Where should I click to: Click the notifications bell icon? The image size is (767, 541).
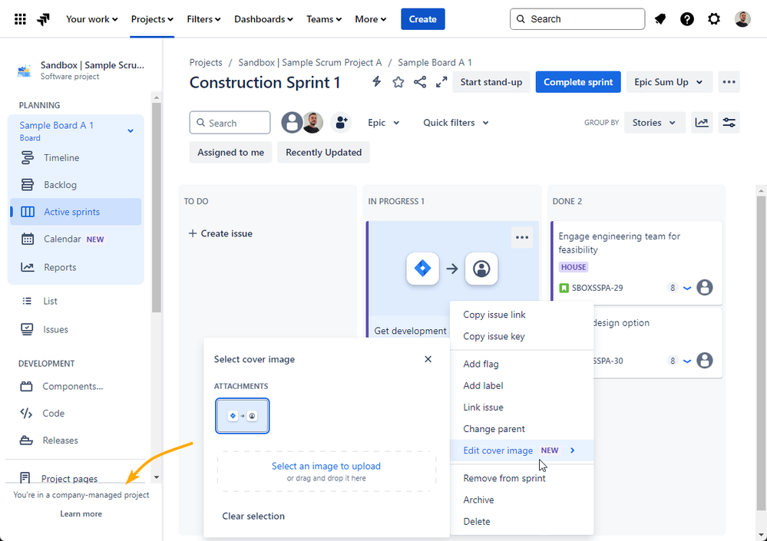coord(660,19)
